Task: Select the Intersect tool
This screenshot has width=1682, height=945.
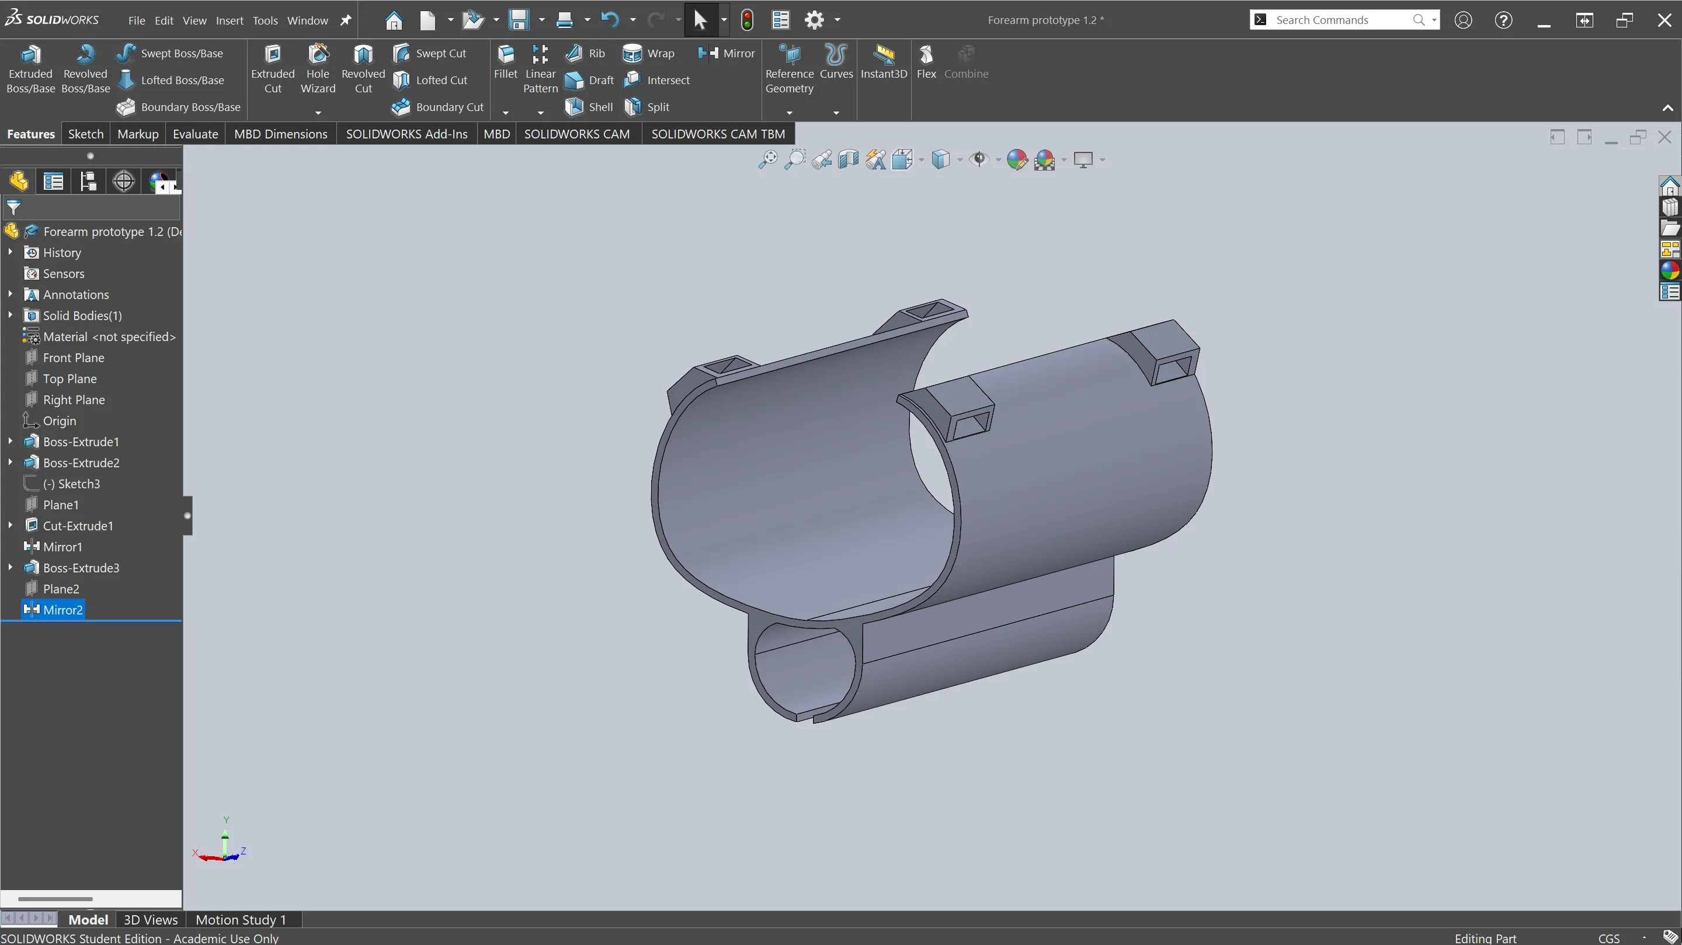Action: [x=656, y=79]
